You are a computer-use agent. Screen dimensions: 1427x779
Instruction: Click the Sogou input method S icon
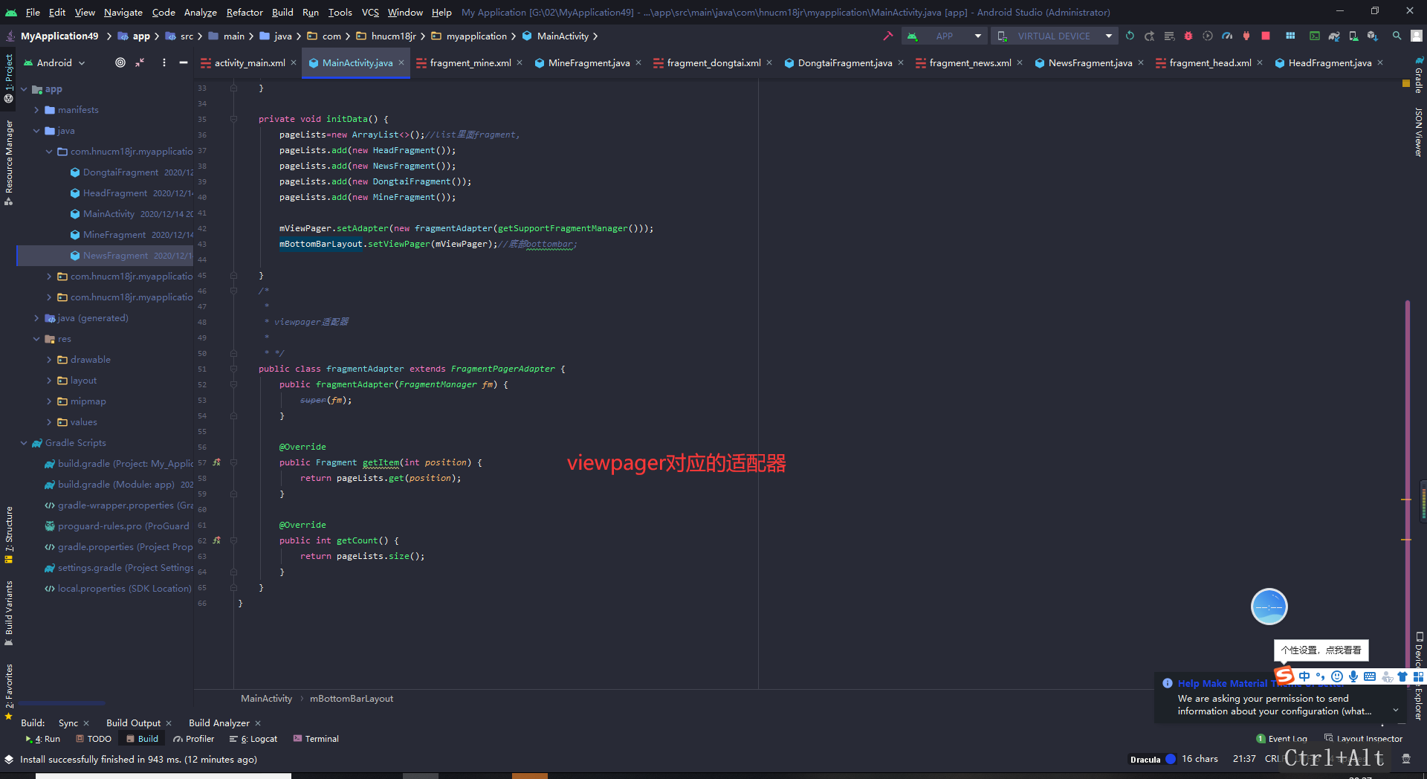[x=1284, y=676]
